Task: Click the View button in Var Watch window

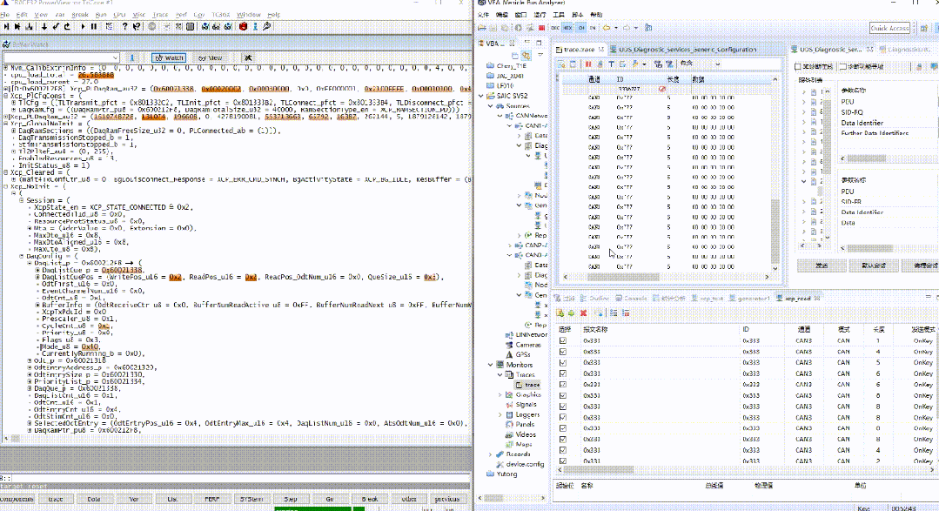Action: click(211, 57)
